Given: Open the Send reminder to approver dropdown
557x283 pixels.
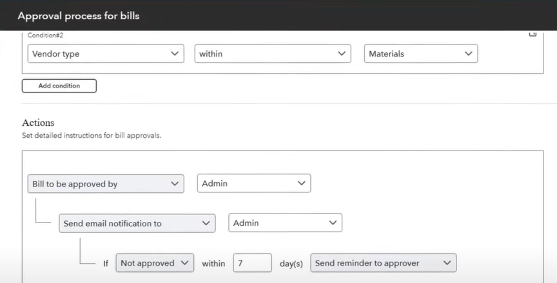Looking at the screenshot, I should 384,263.
